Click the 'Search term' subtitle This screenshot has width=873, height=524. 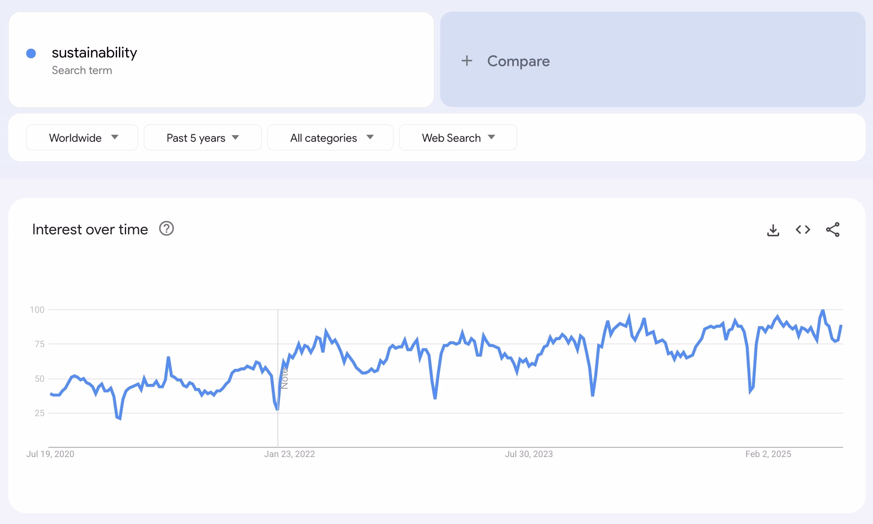(82, 70)
